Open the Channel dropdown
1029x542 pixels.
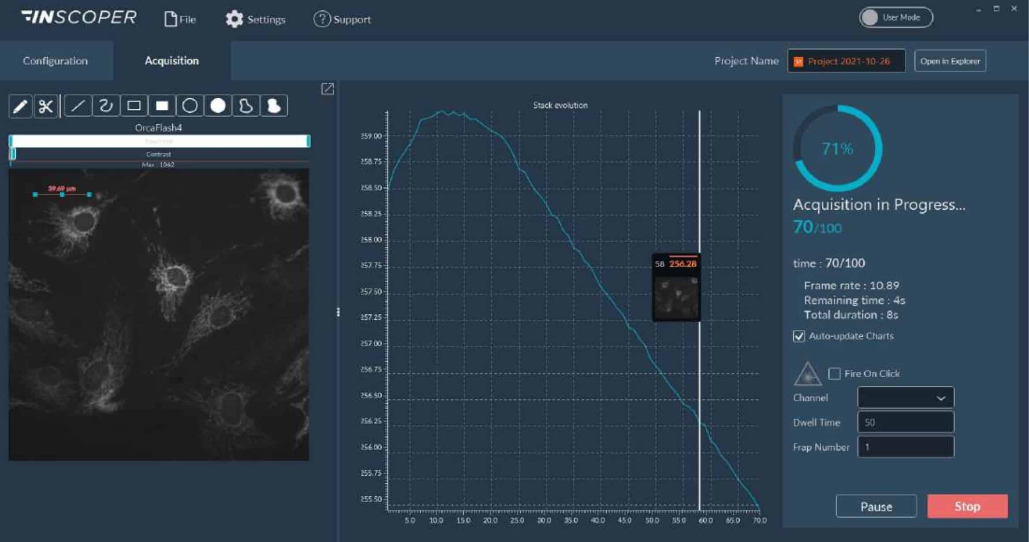tap(906, 398)
